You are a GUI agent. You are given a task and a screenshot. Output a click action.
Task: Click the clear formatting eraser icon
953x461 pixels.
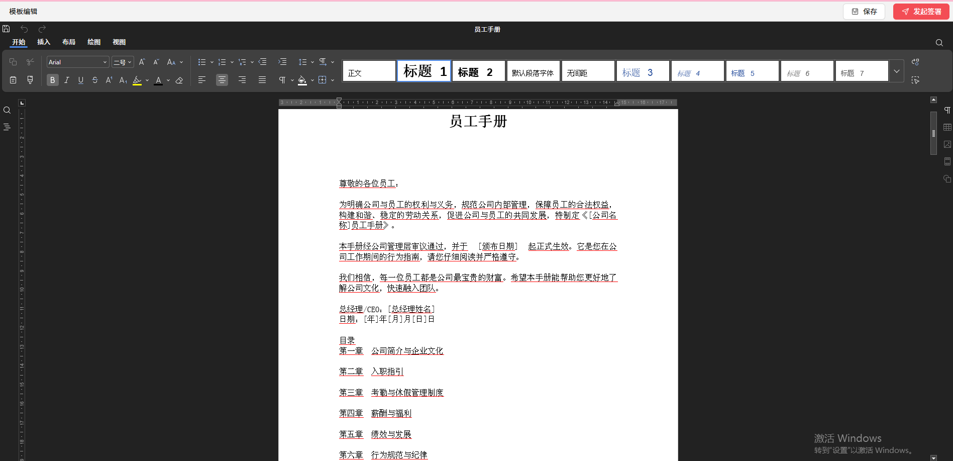pos(179,80)
